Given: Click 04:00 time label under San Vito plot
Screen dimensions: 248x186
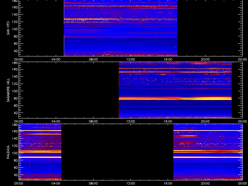Looking at the screenshot, I should tap(56, 60).
